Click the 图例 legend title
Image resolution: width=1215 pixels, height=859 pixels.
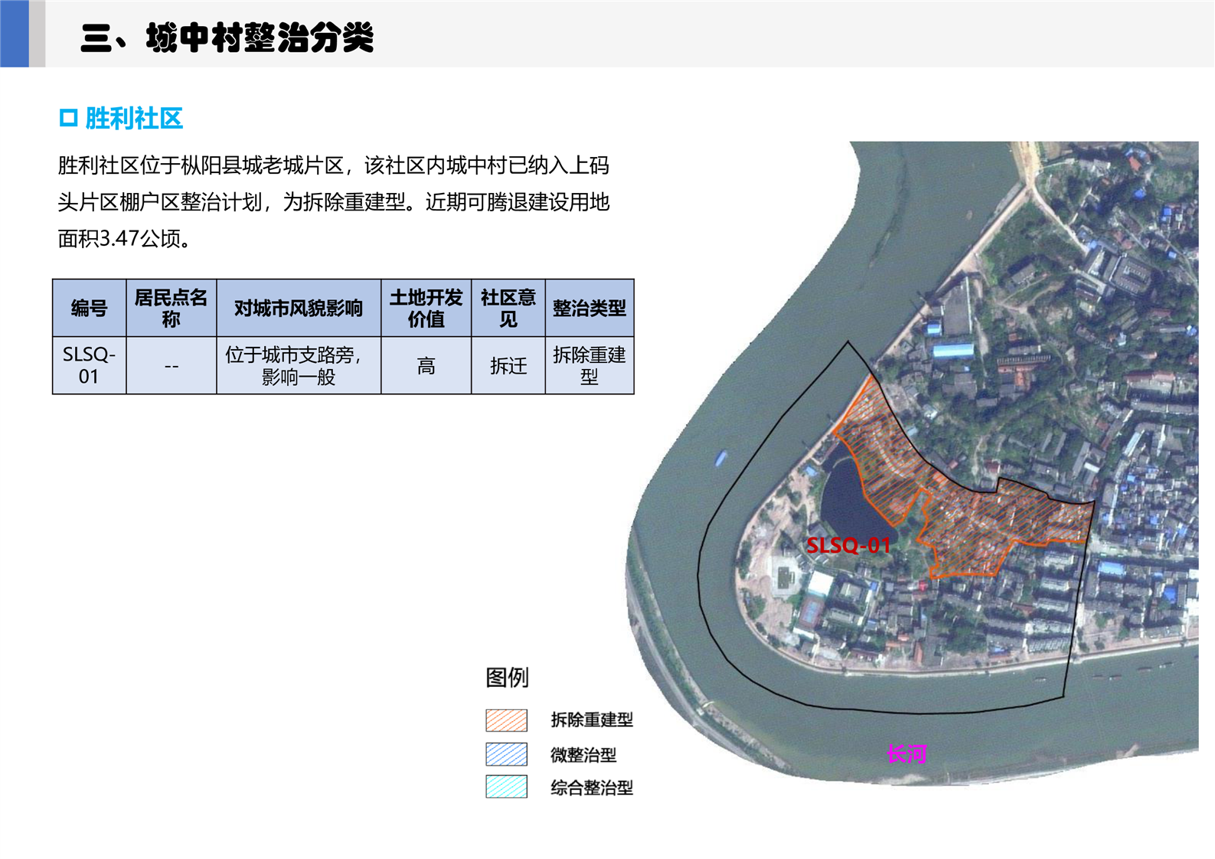click(x=507, y=677)
